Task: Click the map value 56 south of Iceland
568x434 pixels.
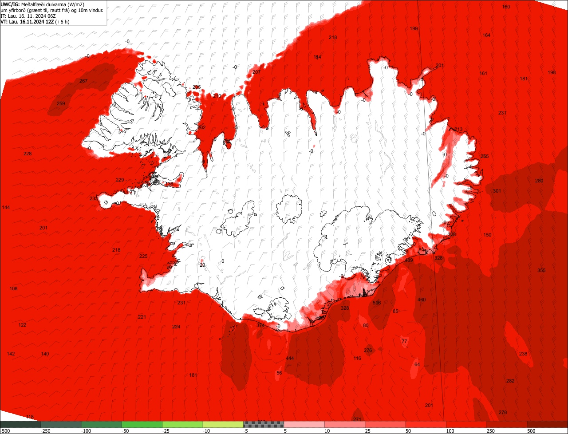Action: (279, 373)
